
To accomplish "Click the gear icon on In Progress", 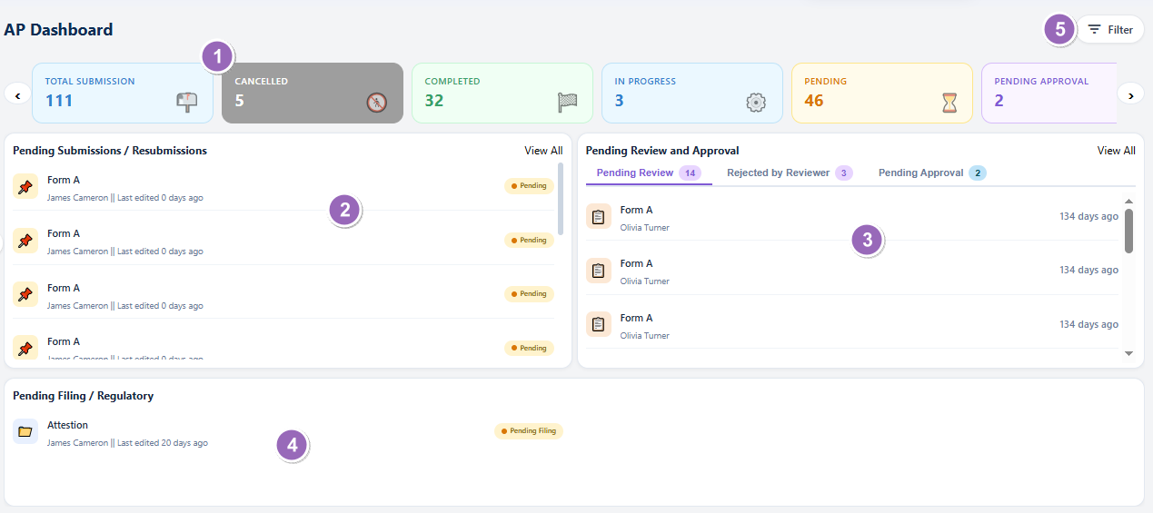I will (x=756, y=103).
